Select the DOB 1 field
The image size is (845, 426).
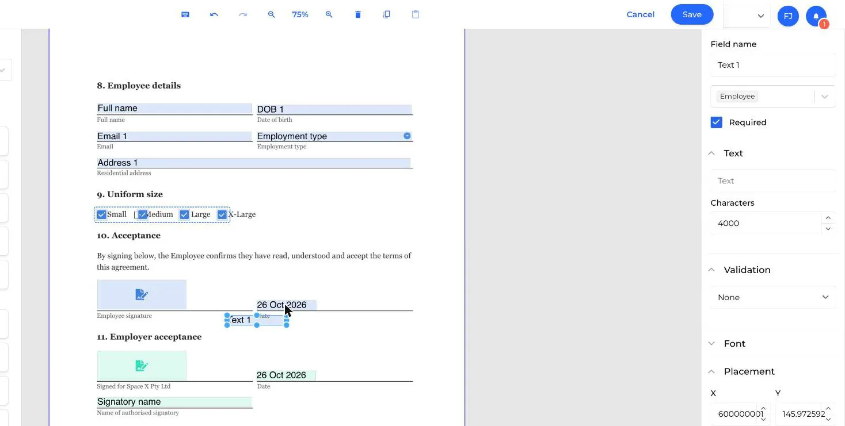[x=334, y=109]
